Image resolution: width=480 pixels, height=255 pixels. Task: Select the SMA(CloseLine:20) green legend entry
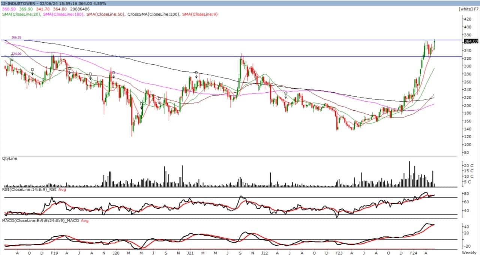(21, 14)
